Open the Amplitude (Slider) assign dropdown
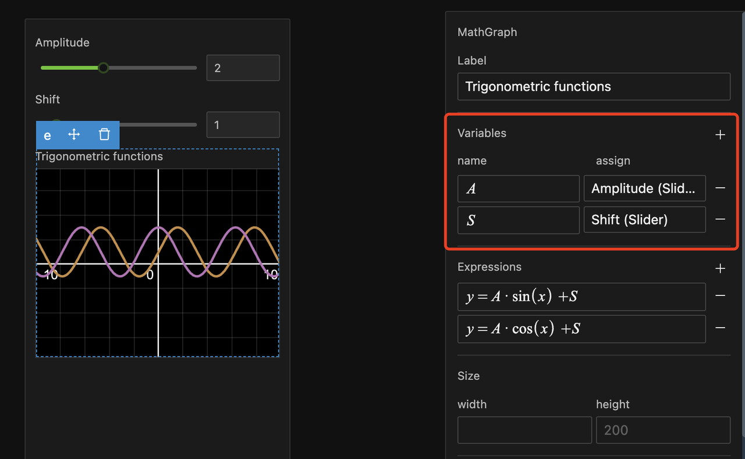 (x=644, y=188)
